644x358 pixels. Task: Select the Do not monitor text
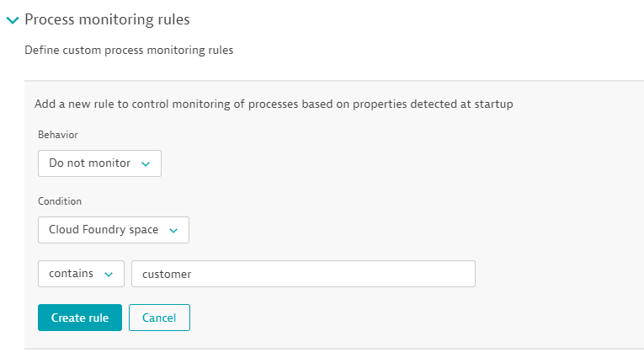click(x=89, y=163)
